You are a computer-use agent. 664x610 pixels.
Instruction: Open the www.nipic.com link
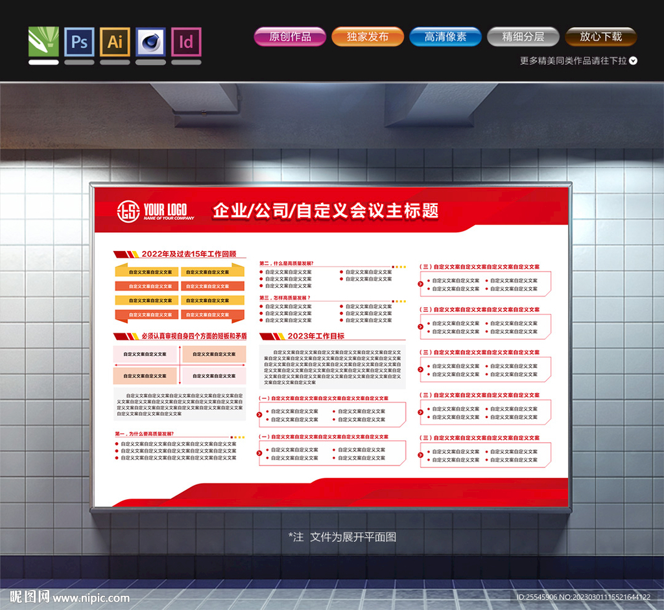[x=91, y=598]
